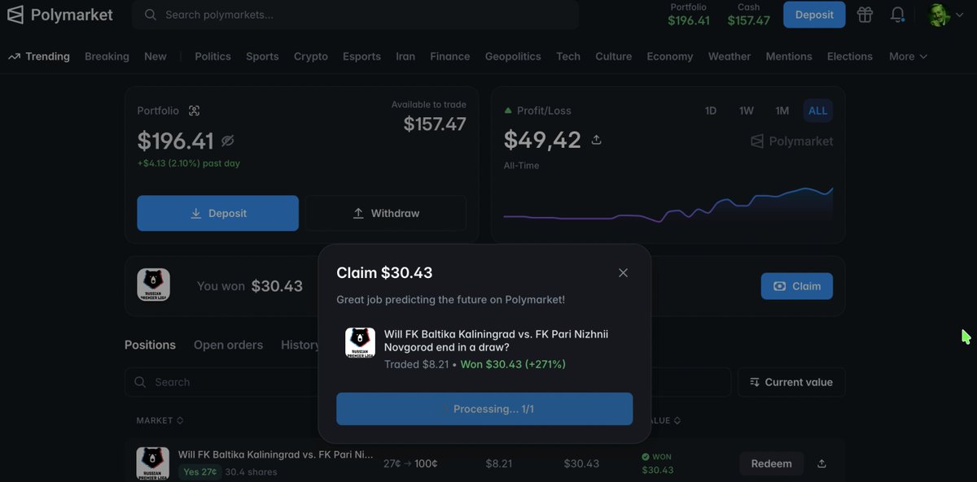The height and width of the screenshot is (482, 977).
Task: Open the Politics category
Action: (x=212, y=56)
